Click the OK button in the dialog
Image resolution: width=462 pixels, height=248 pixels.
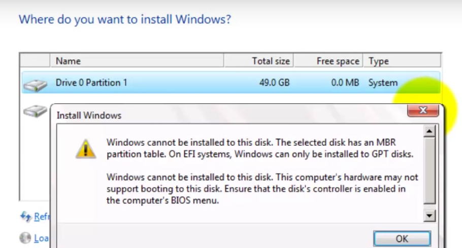pos(402,238)
